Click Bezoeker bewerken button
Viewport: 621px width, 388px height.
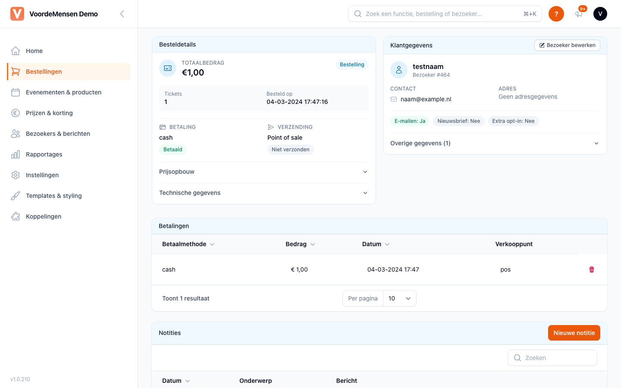coord(567,45)
